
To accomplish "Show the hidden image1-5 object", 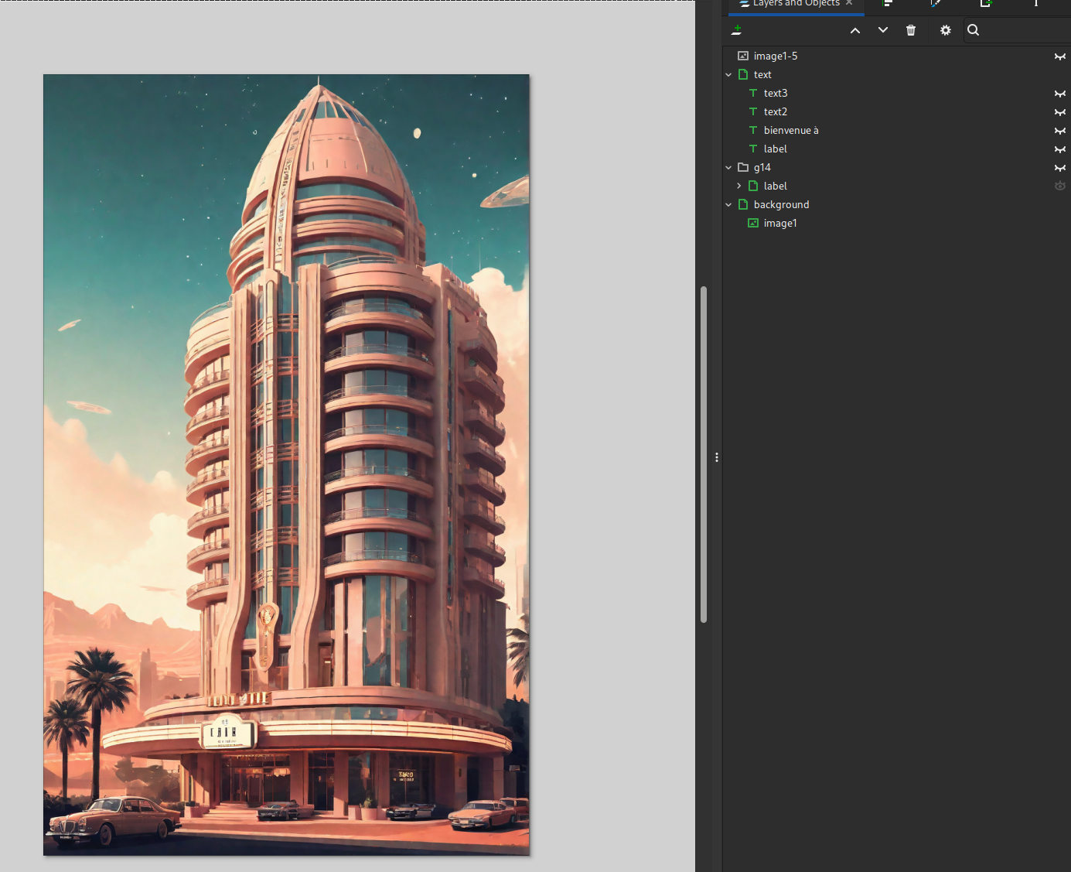I will pyautogui.click(x=1059, y=56).
